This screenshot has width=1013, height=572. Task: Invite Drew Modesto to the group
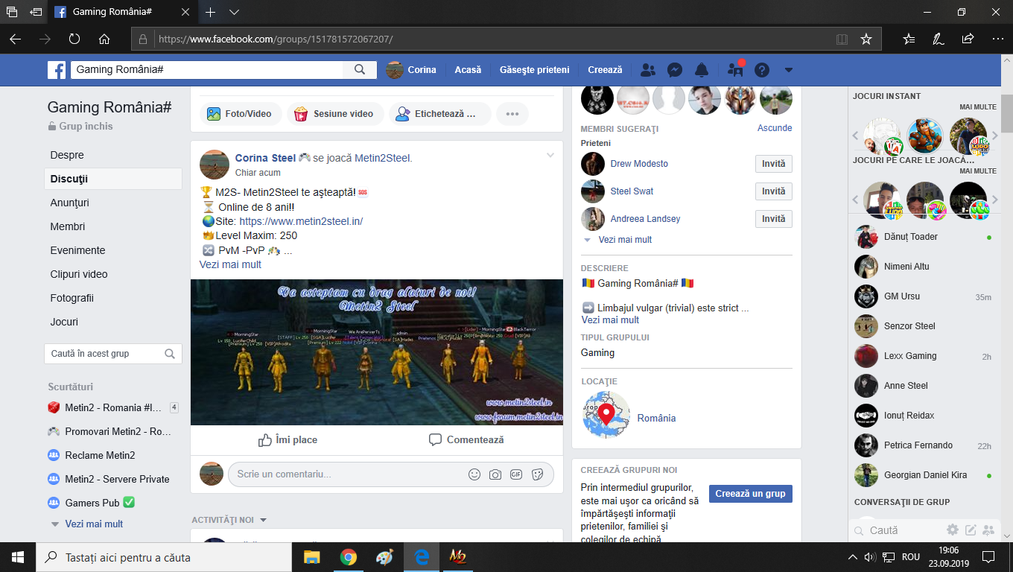click(774, 164)
